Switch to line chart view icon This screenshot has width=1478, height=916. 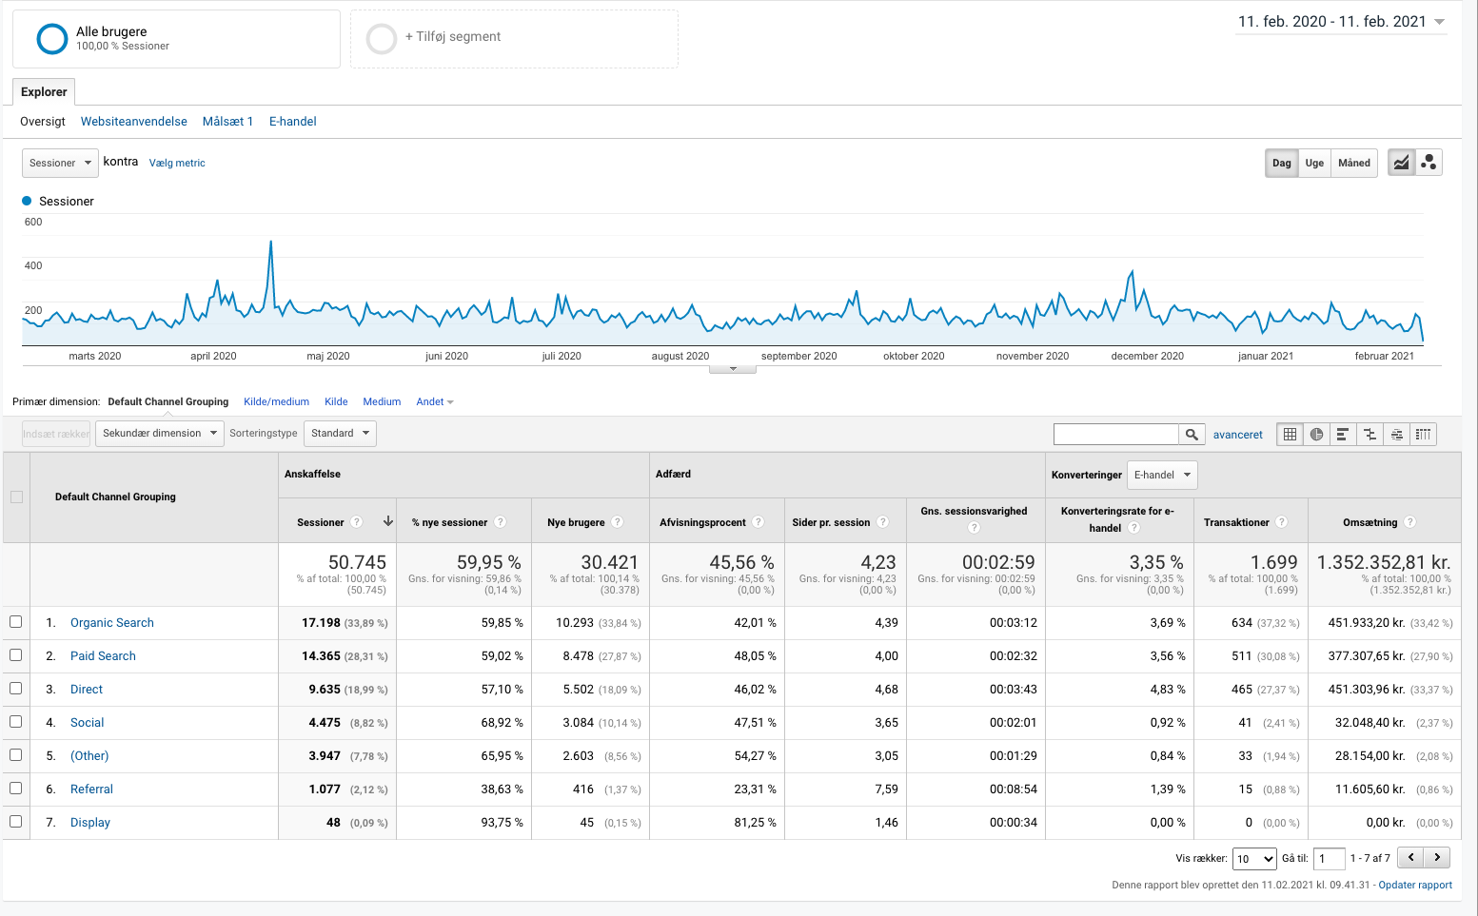click(1401, 163)
